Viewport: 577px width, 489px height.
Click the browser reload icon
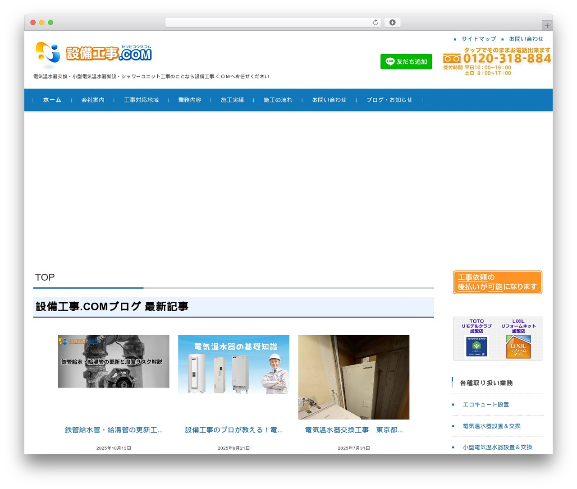point(375,23)
